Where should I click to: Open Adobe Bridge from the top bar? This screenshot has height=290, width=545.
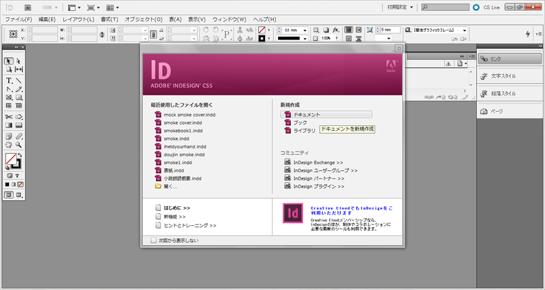[x=28, y=7]
